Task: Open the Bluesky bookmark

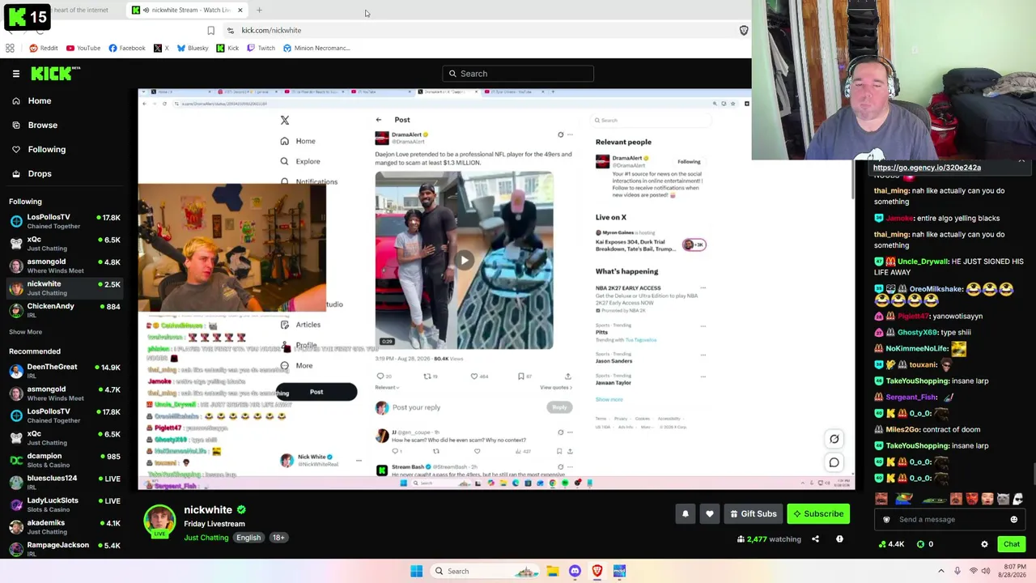Action: (x=192, y=48)
